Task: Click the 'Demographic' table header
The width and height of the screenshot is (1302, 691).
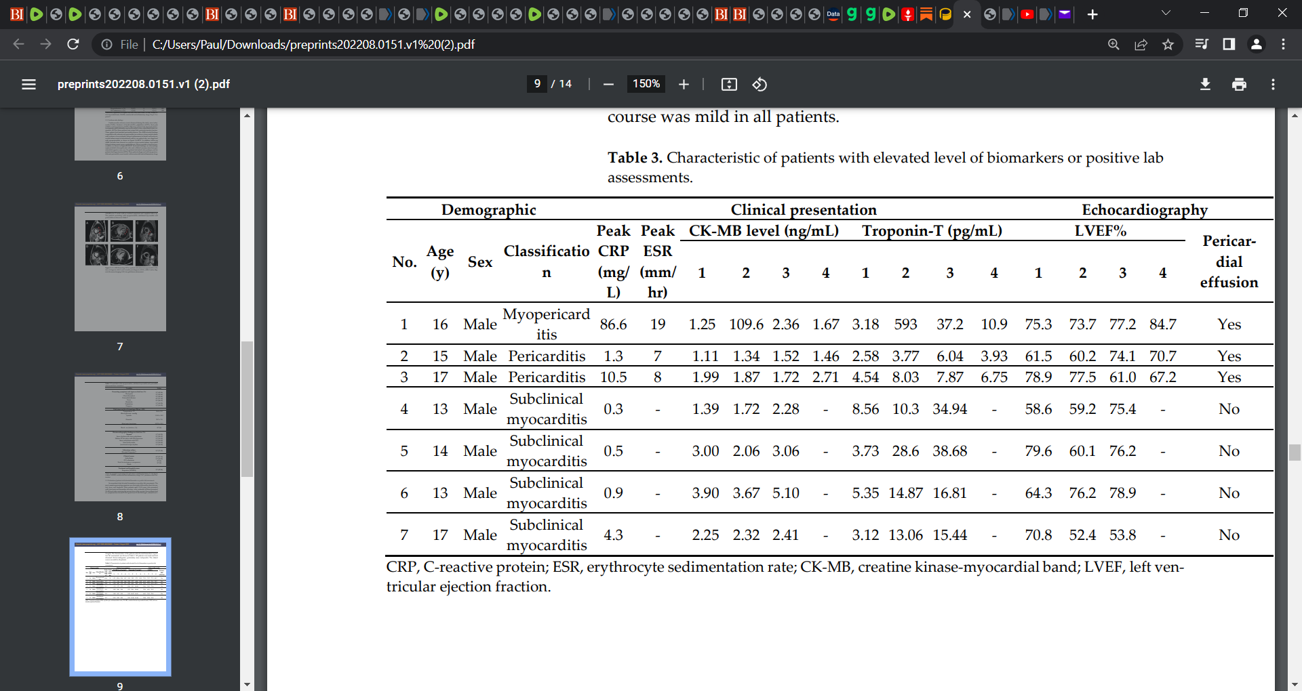Action: [488, 209]
